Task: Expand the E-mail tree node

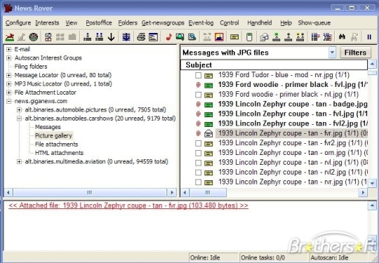Action: click(9, 49)
